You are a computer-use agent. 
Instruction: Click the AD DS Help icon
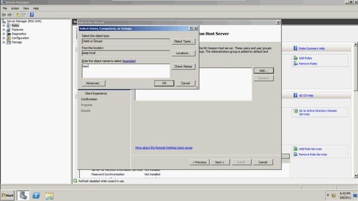click(295, 95)
